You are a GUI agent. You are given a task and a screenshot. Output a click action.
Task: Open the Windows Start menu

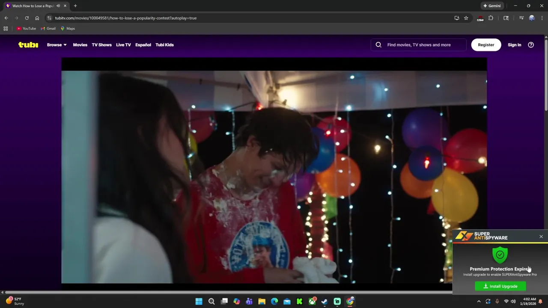click(199, 302)
